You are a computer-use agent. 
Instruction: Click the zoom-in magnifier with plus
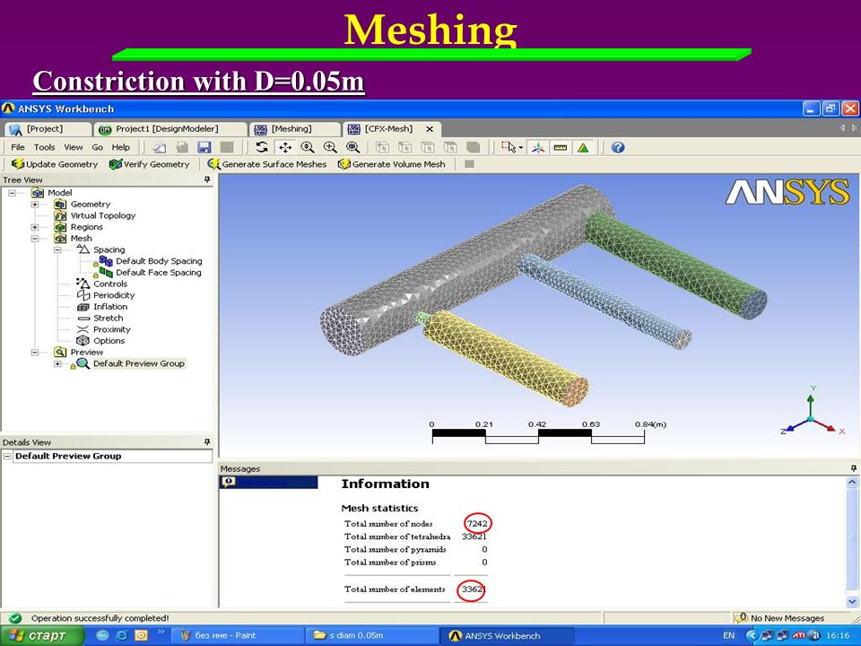click(330, 147)
